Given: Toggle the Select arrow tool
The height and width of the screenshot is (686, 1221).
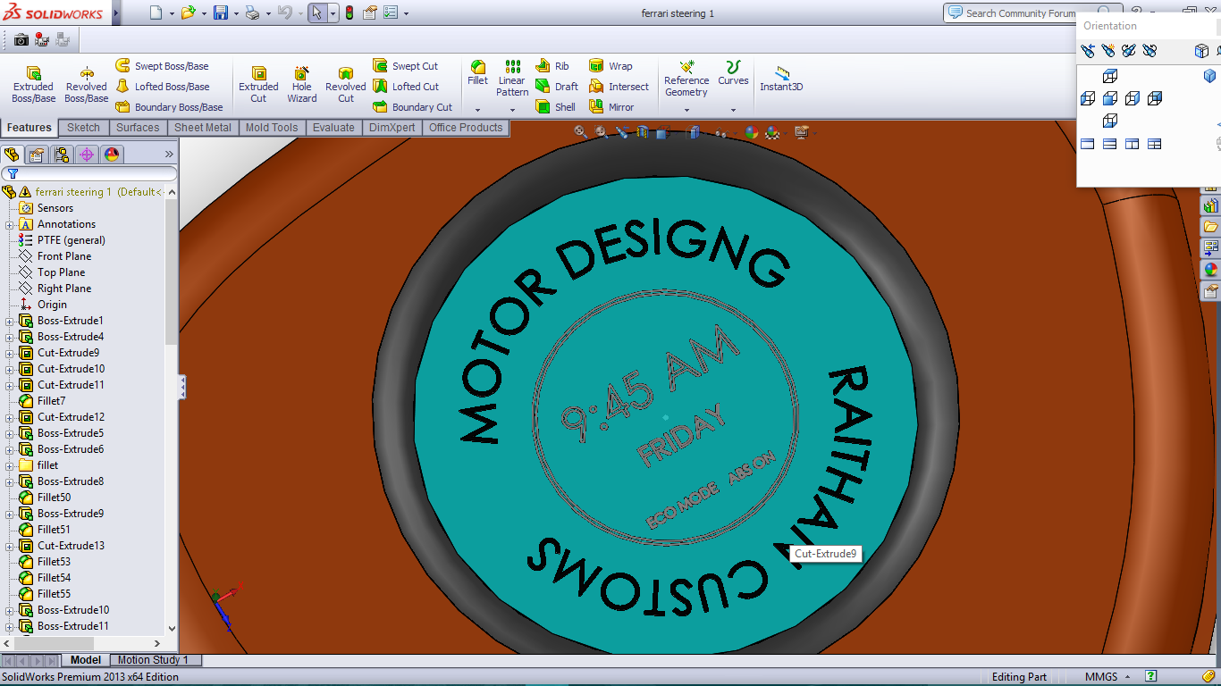Looking at the screenshot, I should [316, 13].
